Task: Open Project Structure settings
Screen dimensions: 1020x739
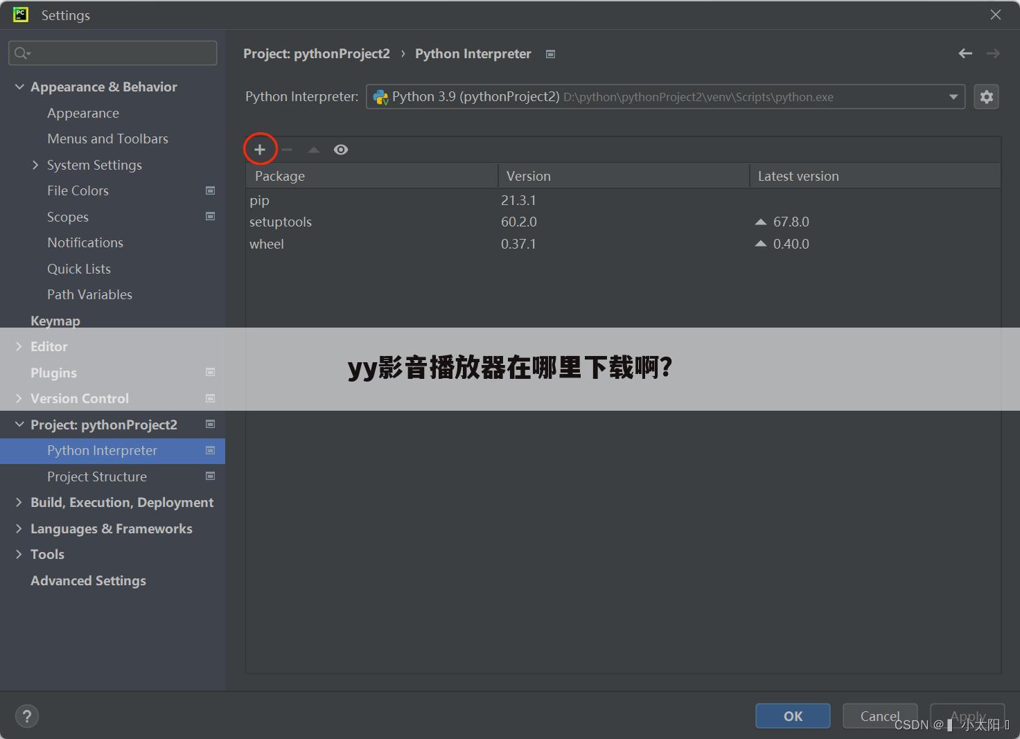Action: click(x=97, y=477)
